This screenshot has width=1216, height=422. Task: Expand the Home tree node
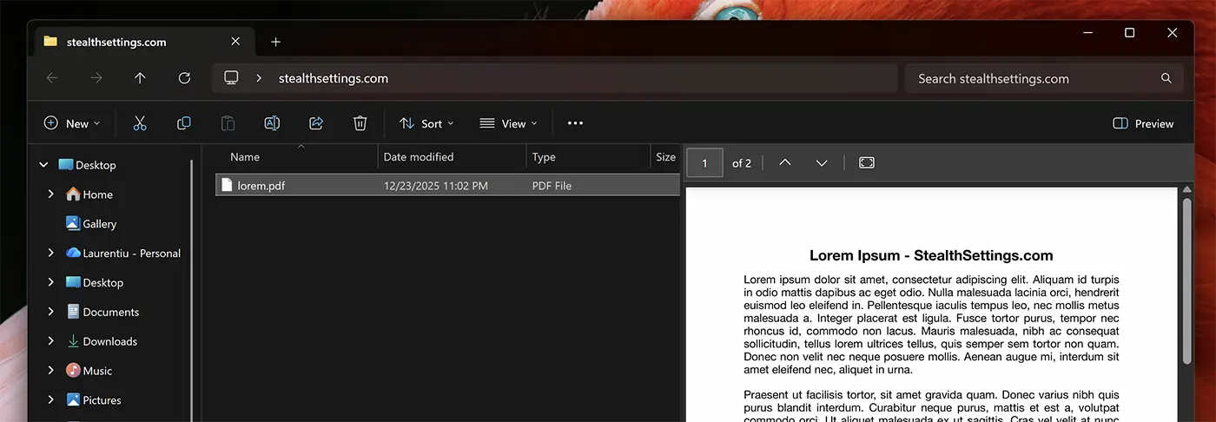point(50,195)
